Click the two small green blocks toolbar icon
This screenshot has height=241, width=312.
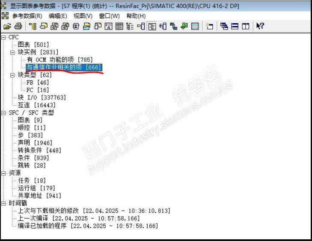click(173, 26)
